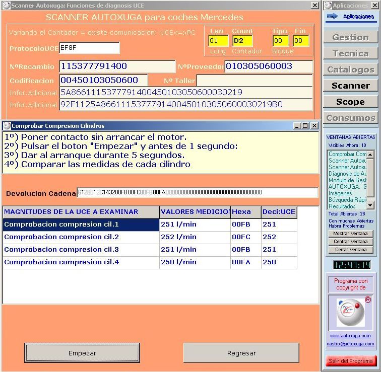Click the Hexa column header
The image size is (381, 372).
pyautogui.click(x=246, y=212)
